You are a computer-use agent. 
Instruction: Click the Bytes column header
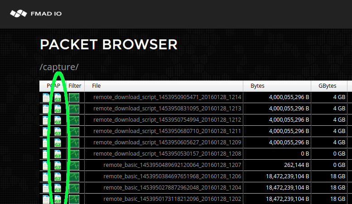pyautogui.click(x=257, y=85)
